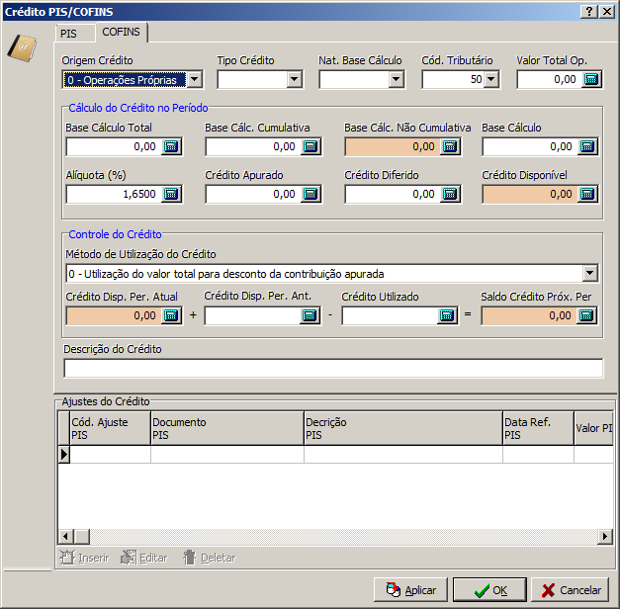Image resolution: width=620 pixels, height=609 pixels.
Task: Expand Método de Utilização do Crédito dropdown
Action: point(591,273)
